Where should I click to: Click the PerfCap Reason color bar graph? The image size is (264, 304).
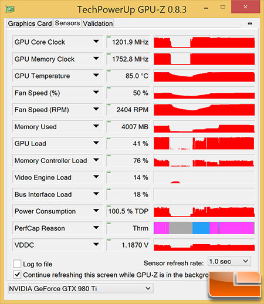pos(204,228)
